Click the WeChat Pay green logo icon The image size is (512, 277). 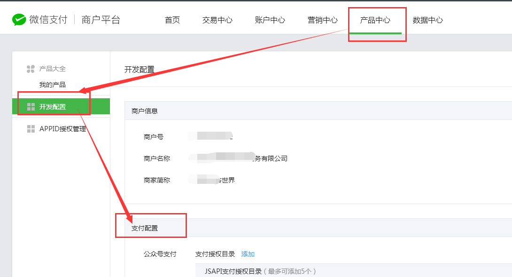click(x=19, y=20)
